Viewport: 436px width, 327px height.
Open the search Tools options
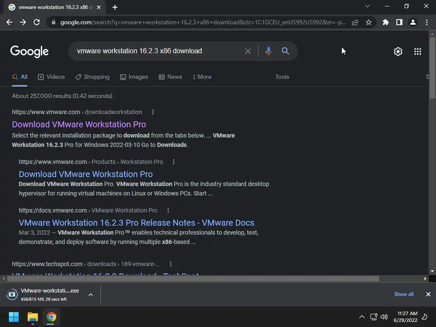(282, 77)
